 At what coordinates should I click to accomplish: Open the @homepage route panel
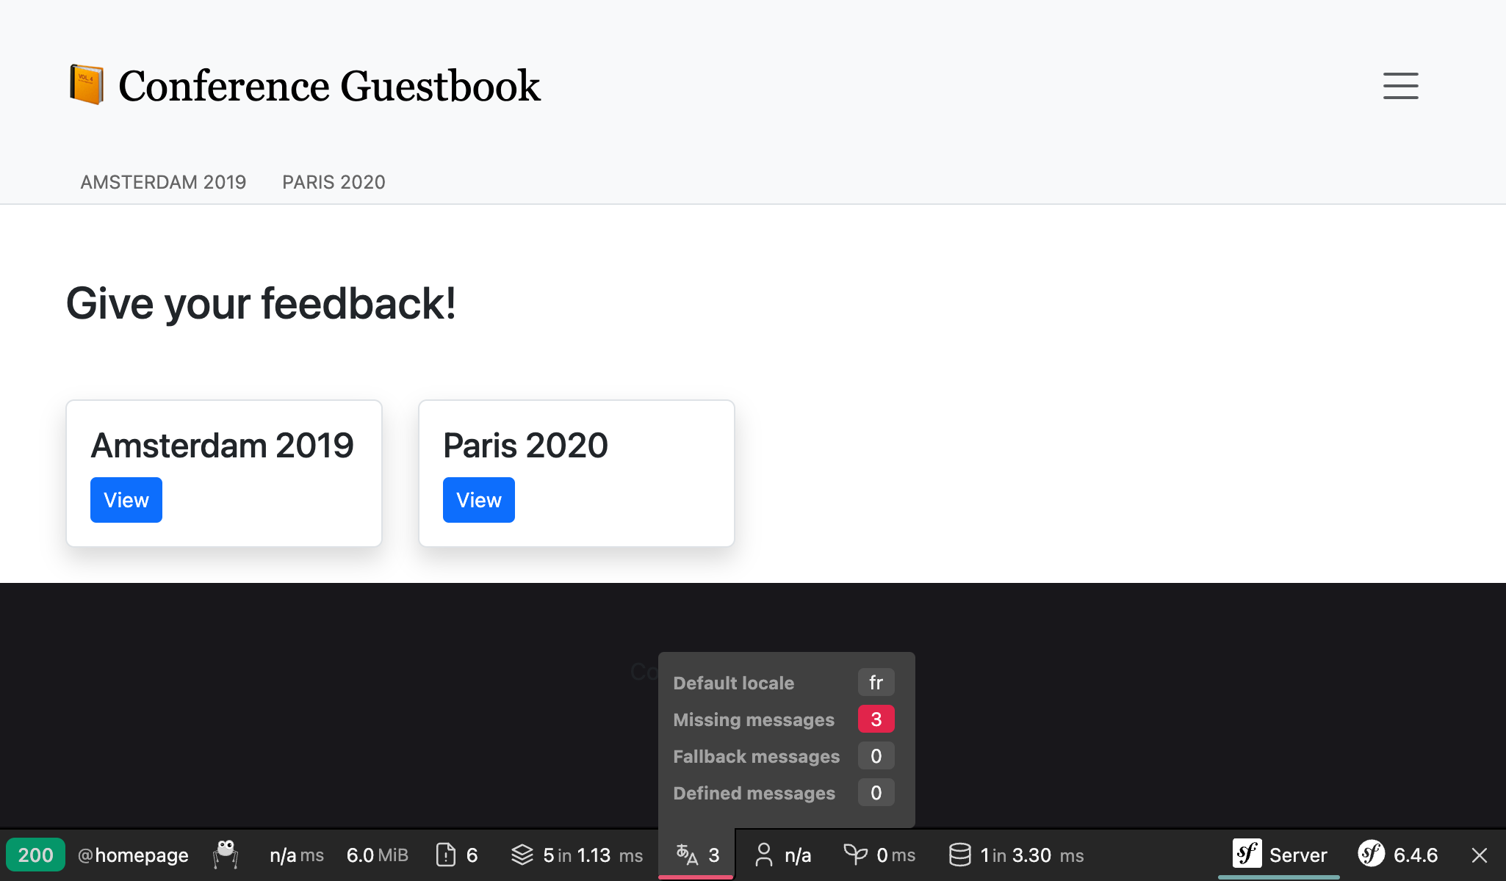(133, 855)
